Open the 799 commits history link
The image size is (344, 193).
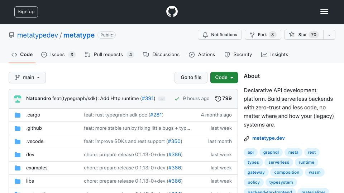223,99
